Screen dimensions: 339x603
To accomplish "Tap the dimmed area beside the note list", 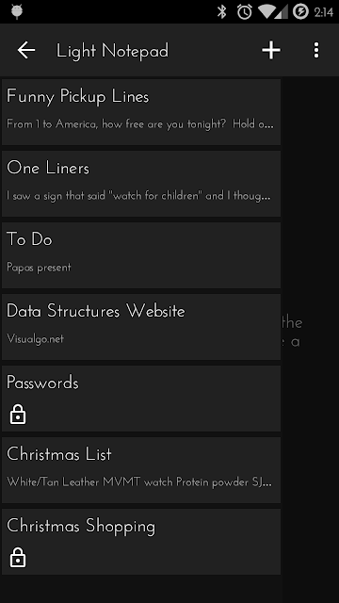I will pyautogui.click(x=311, y=338).
